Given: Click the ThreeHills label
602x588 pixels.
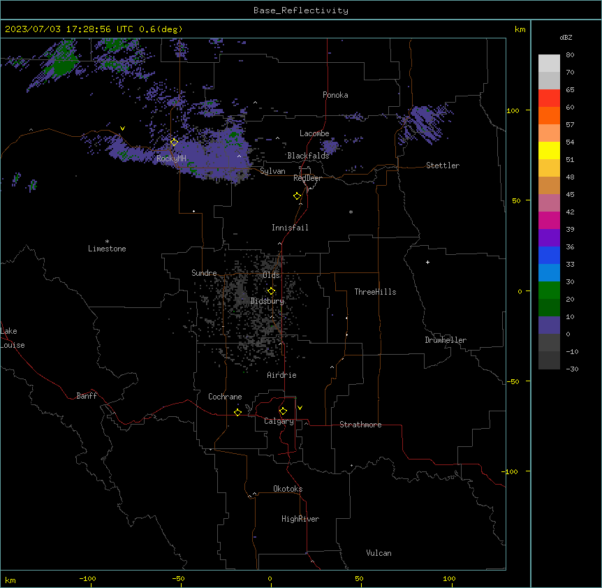Looking at the screenshot, I should tap(375, 292).
